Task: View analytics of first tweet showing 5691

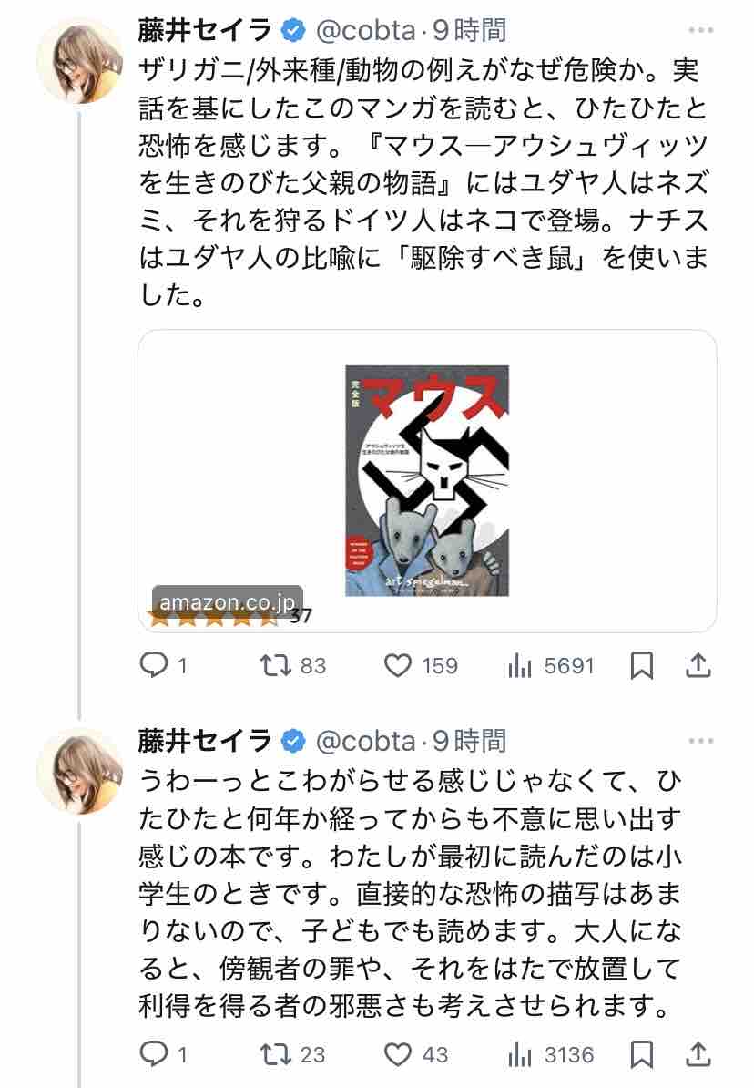Action: point(519,666)
